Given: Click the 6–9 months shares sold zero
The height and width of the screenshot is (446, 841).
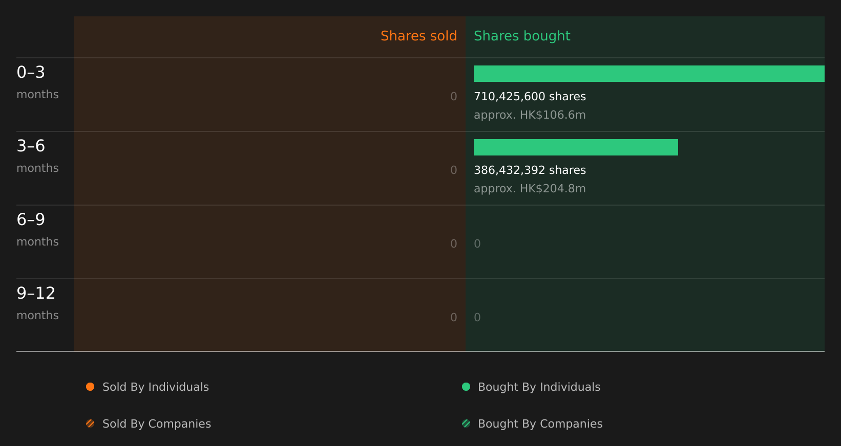Looking at the screenshot, I should [454, 244].
